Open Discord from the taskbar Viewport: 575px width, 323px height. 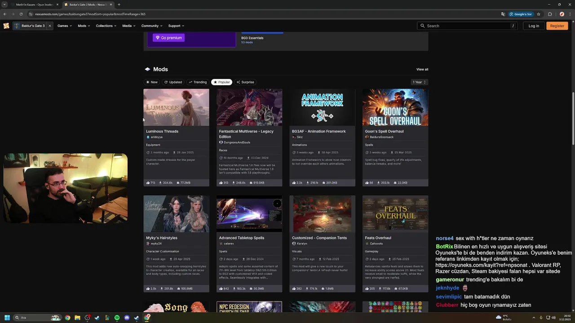click(127, 318)
